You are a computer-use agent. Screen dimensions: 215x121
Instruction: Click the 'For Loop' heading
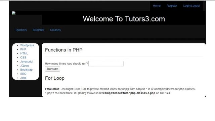[55, 78]
